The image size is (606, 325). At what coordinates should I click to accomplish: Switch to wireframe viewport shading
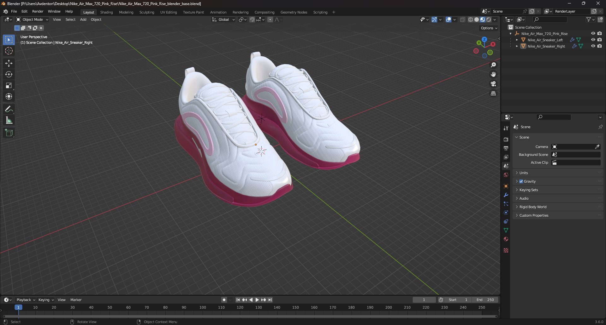(x=471, y=20)
